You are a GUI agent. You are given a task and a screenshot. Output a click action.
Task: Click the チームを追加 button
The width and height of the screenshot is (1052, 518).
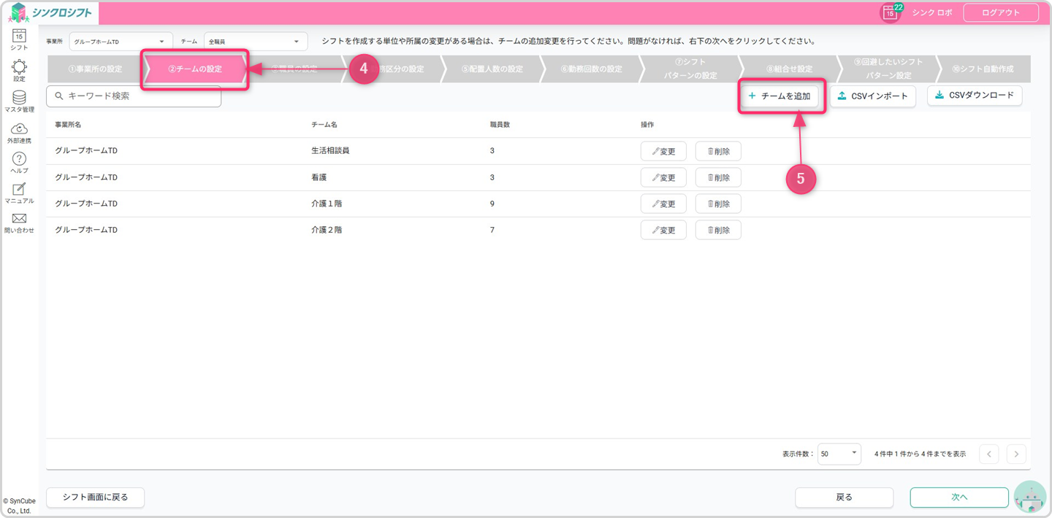pyautogui.click(x=780, y=96)
